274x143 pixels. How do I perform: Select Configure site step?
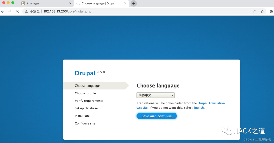coord(85,123)
